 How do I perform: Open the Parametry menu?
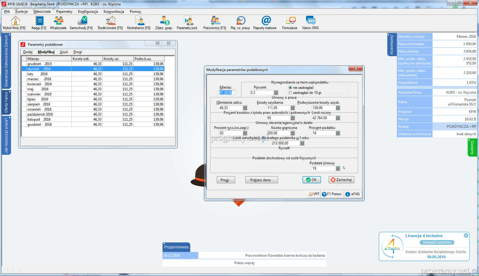click(64, 12)
